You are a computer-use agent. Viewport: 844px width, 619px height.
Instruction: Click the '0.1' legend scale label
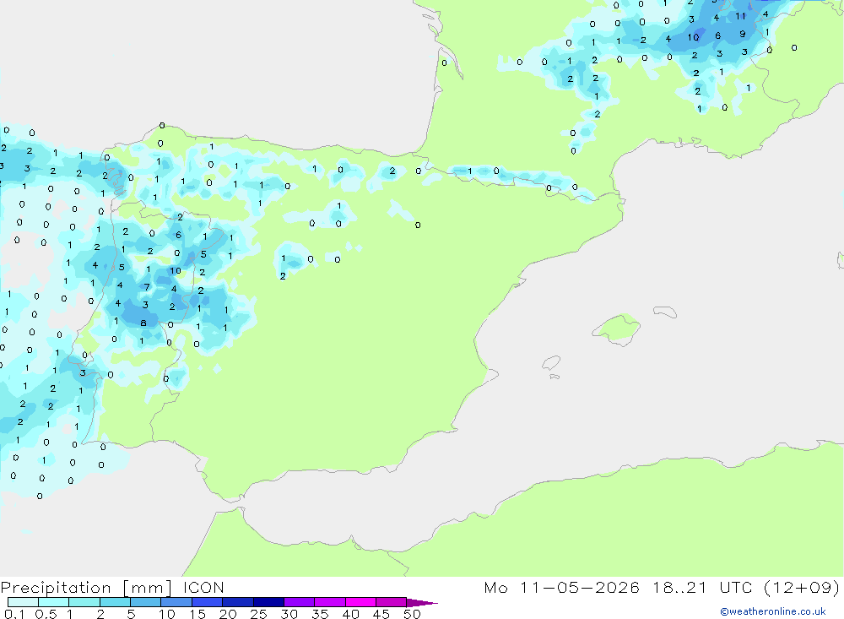tap(14, 614)
